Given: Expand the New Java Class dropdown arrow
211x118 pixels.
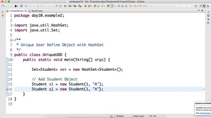Looking at the screenshot, I should tap(91, 6).
